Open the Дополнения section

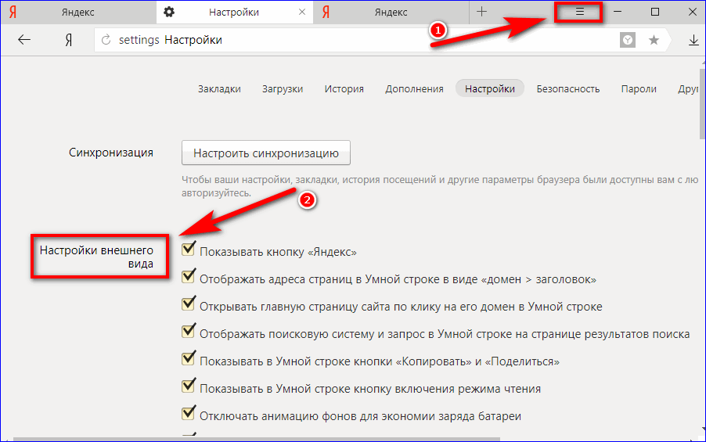pos(414,89)
